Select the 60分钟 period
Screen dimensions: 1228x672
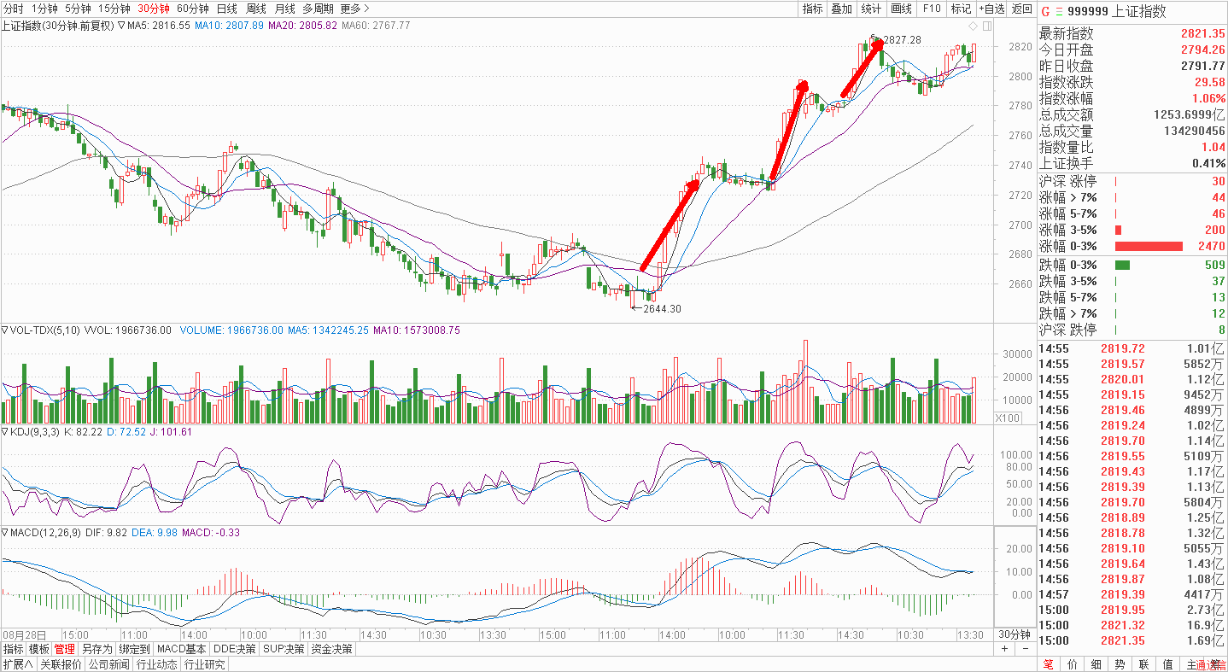point(193,9)
